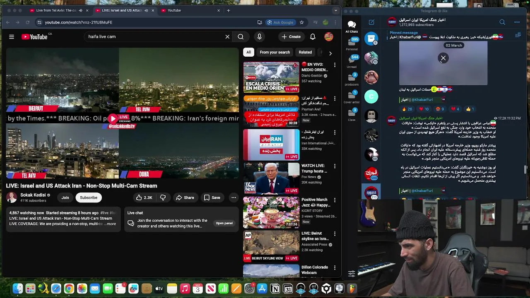Open the YouTube account avatar menu
Image resolution: width=530 pixels, height=298 pixels.
pos(329,37)
